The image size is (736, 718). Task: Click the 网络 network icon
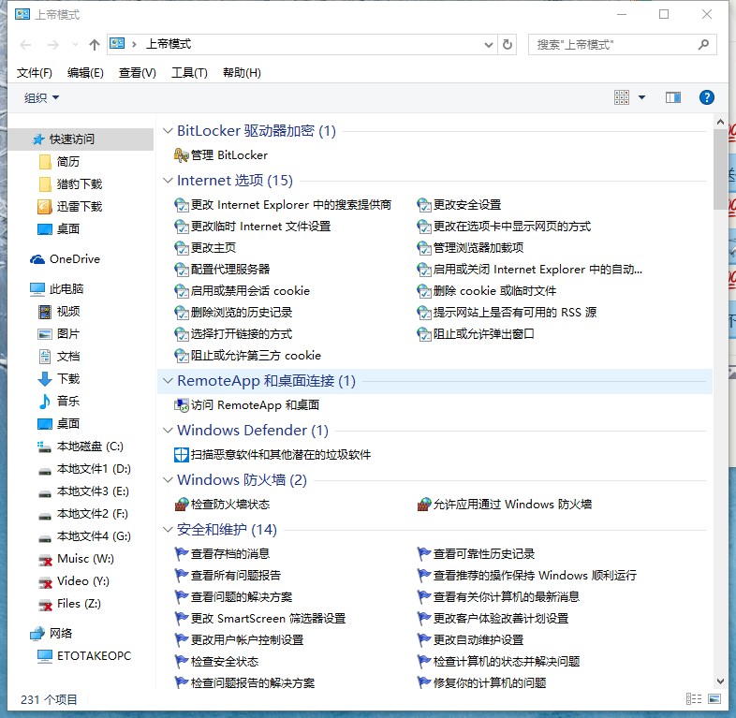[x=37, y=634]
